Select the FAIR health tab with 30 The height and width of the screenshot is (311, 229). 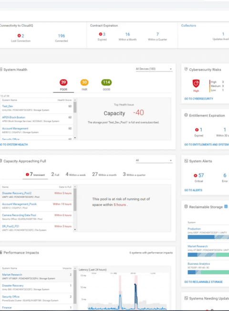point(84,85)
